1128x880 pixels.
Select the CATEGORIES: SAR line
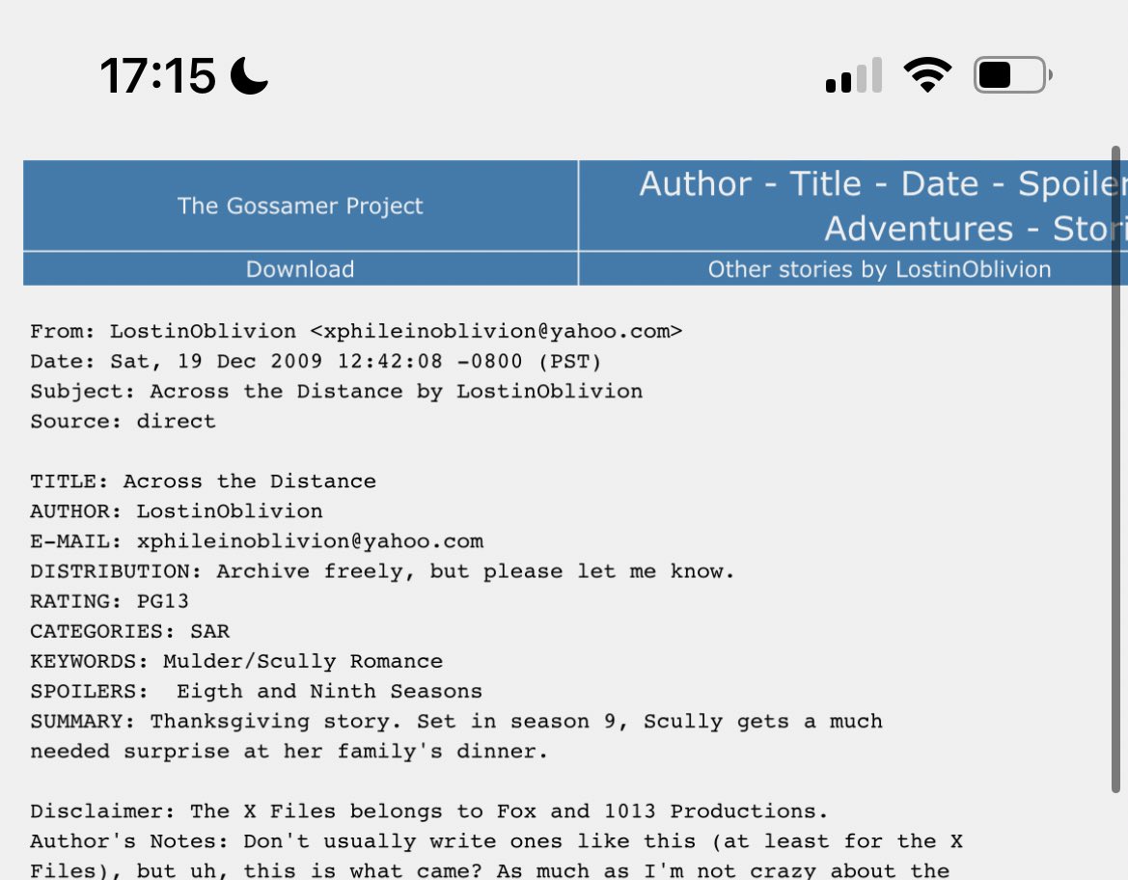coord(130,632)
